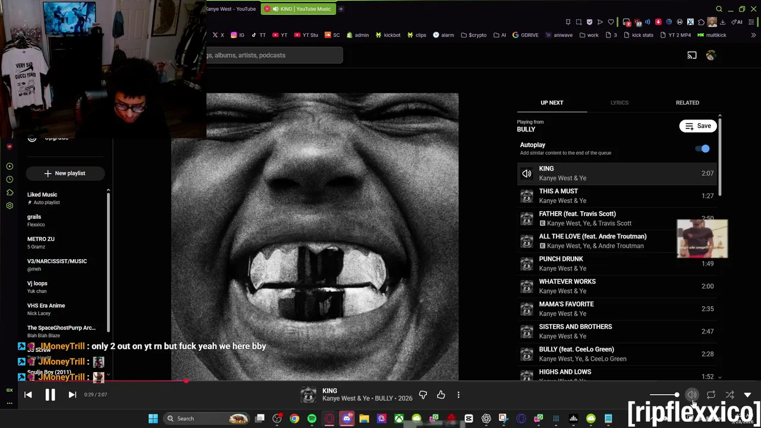Open Google Chrome from the taskbar
The width and height of the screenshot is (761, 428).
point(294,418)
